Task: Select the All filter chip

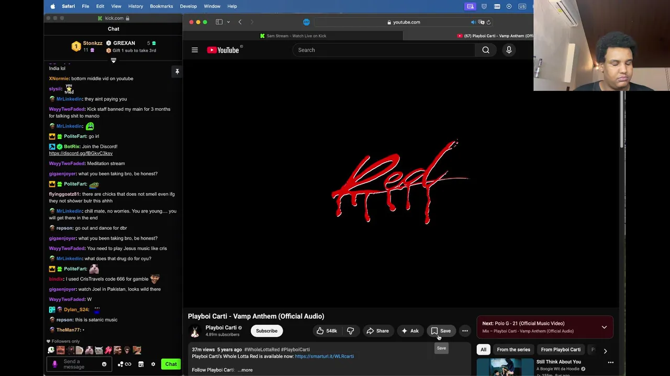Action: (x=483, y=350)
